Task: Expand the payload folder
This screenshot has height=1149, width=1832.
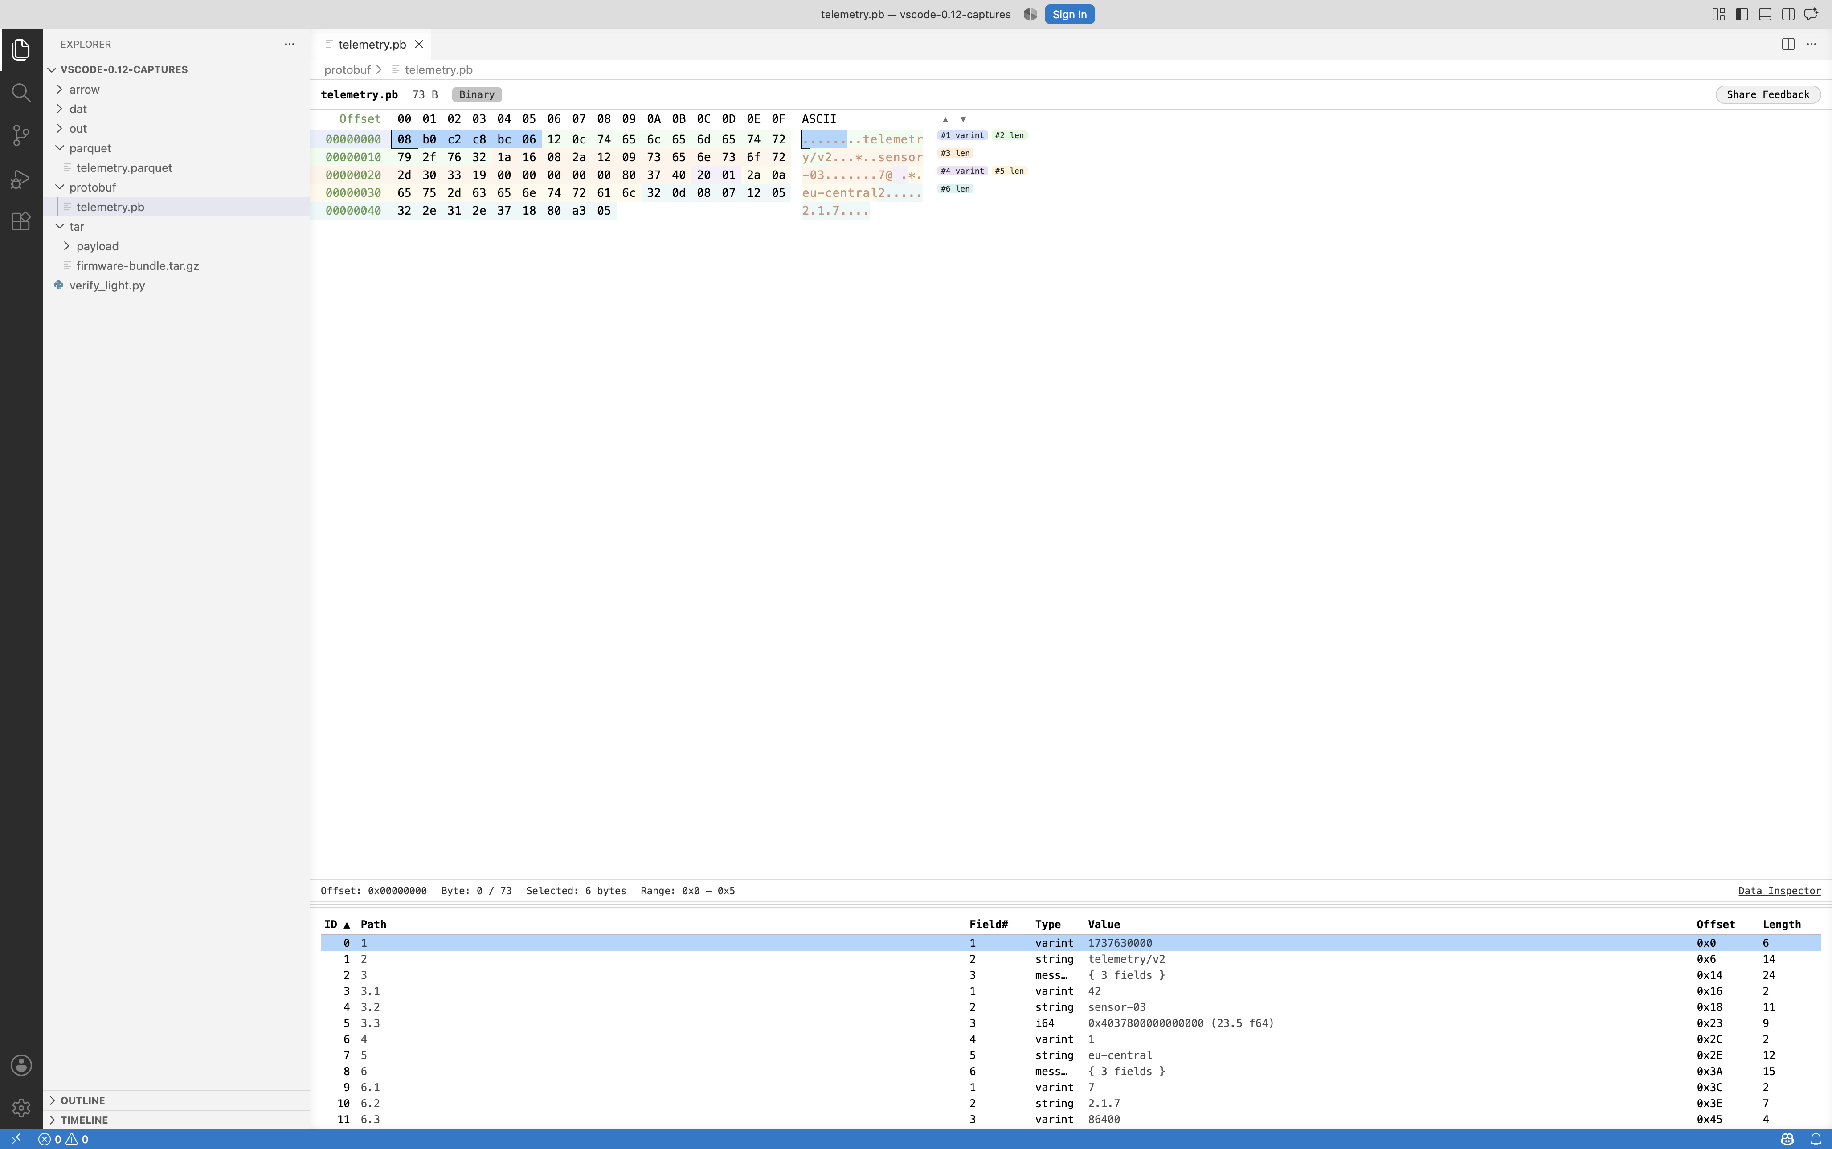Action: [x=176, y=246]
